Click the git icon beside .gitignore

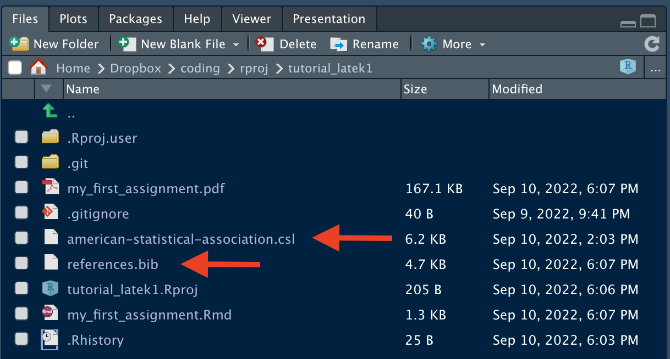click(50, 212)
